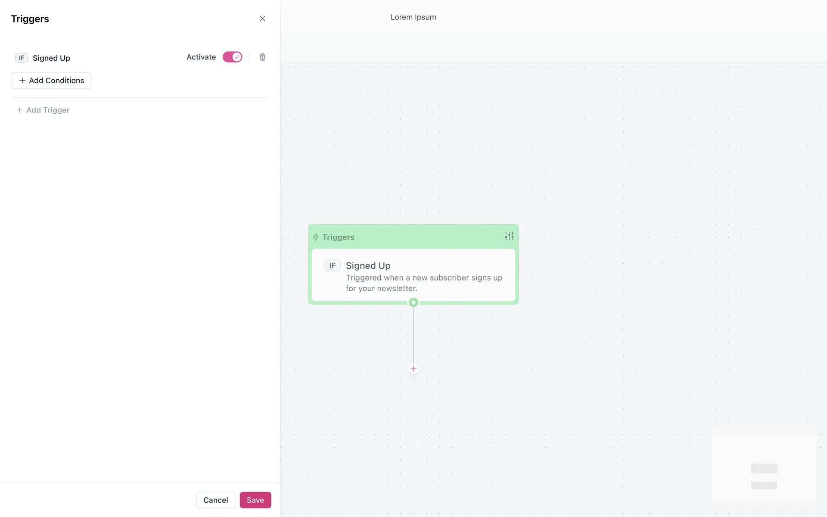Image resolution: width=827 pixels, height=517 pixels.
Task: Click the IF badge in the side panel
Action: [x=22, y=58]
